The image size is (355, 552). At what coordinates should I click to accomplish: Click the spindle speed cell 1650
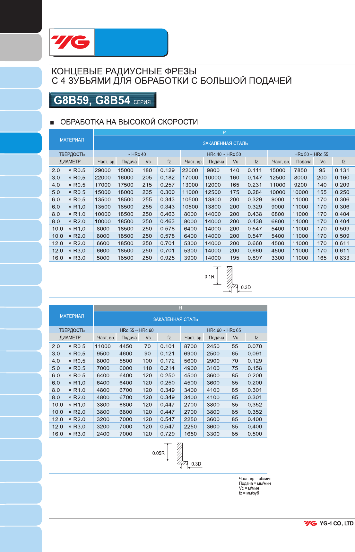[x=190, y=434]
